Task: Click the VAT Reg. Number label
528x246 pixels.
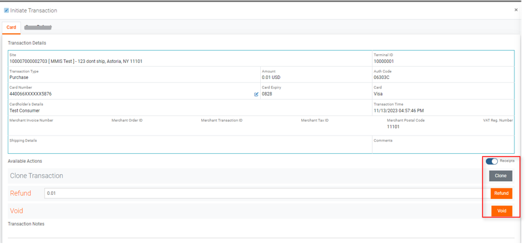Action: click(x=498, y=120)
